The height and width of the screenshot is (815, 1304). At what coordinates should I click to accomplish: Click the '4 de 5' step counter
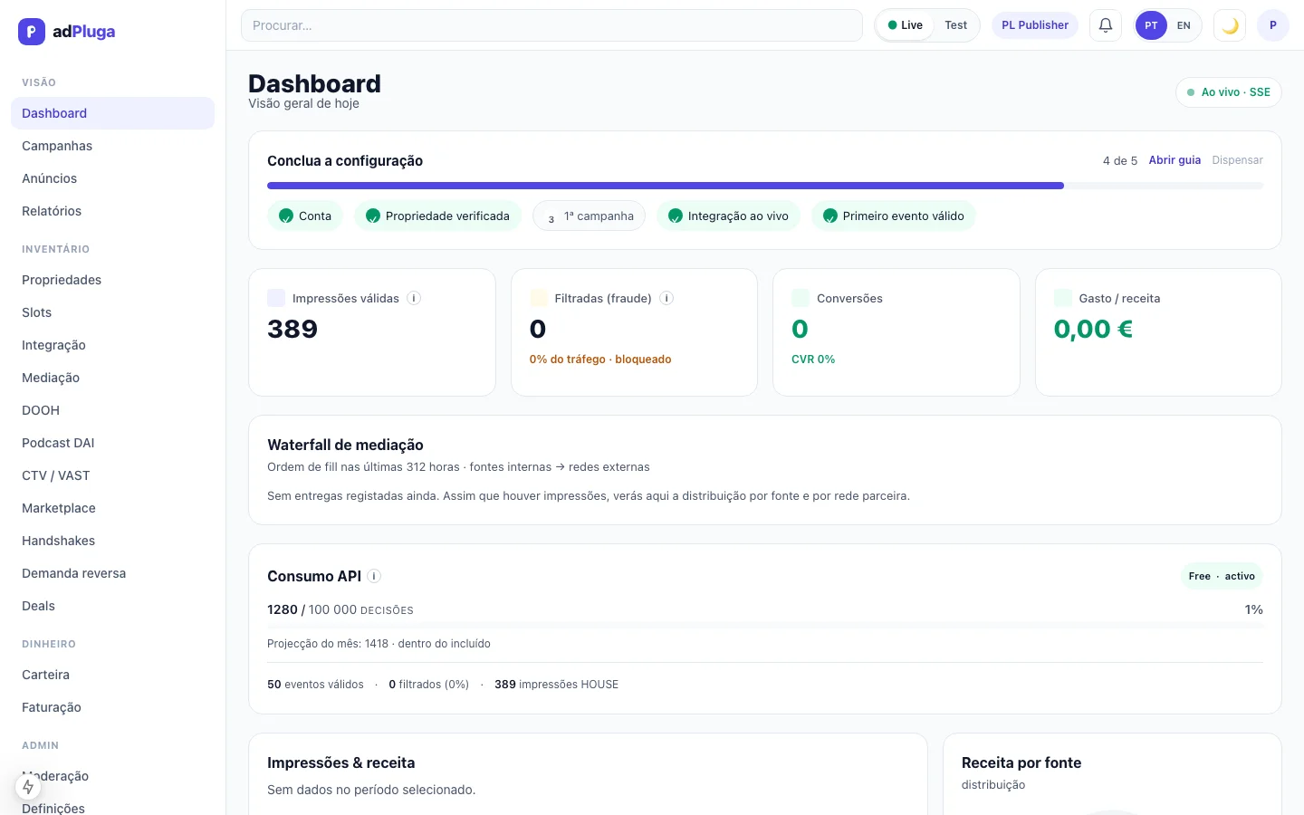point(1120,160)
